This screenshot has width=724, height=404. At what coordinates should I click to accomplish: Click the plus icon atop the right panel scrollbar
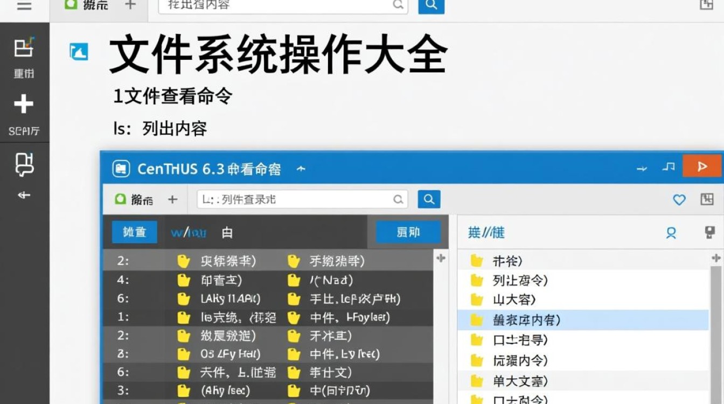click(x=716, y=257)
